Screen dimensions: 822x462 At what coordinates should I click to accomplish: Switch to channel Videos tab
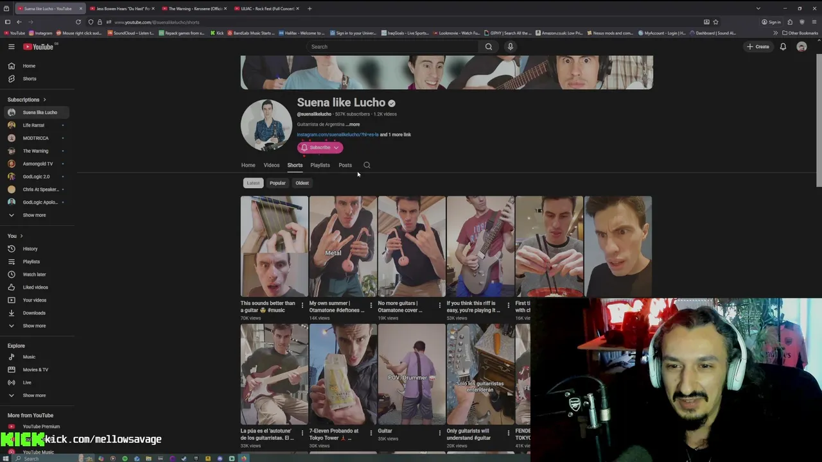(x=271, y=165)
